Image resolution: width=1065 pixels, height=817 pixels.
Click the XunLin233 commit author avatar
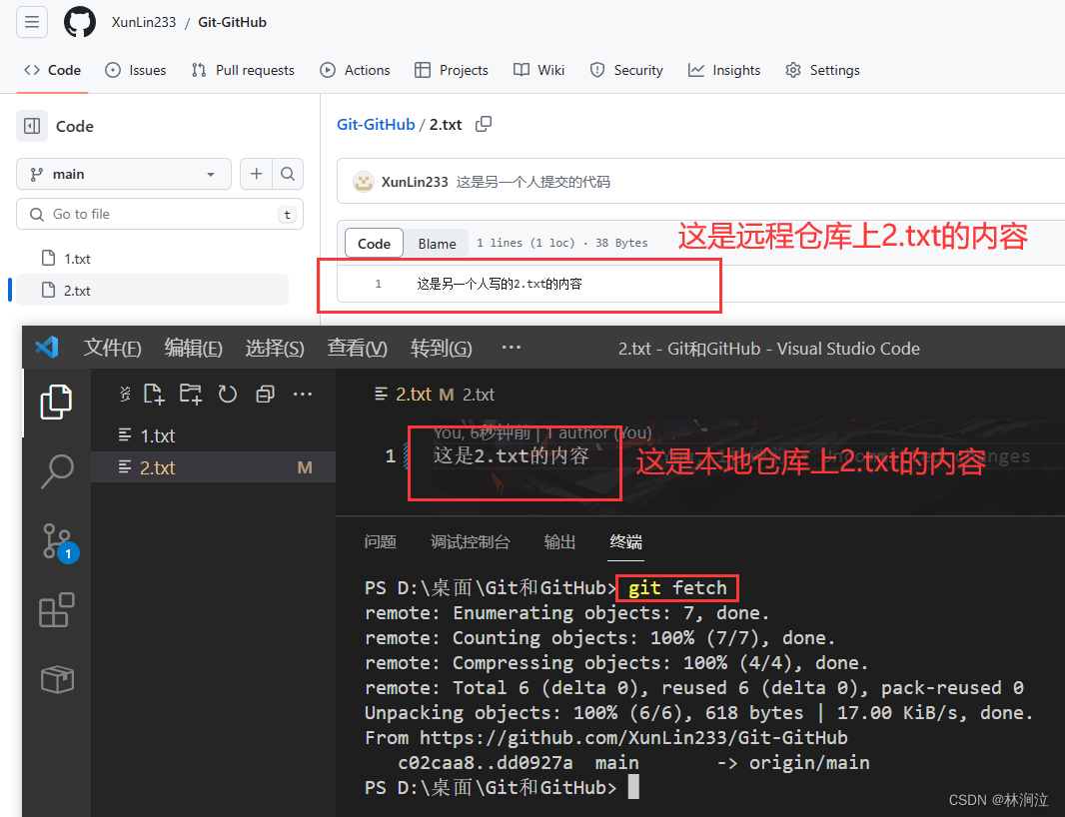pos(364,182)
